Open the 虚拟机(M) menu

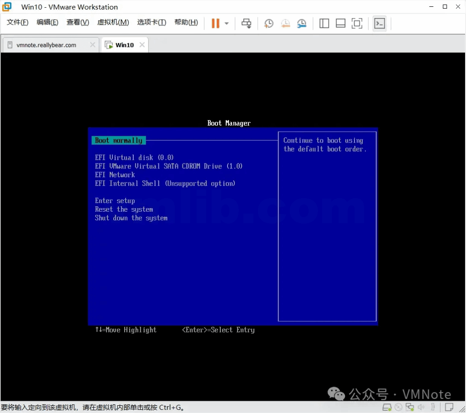click(113, 22)
